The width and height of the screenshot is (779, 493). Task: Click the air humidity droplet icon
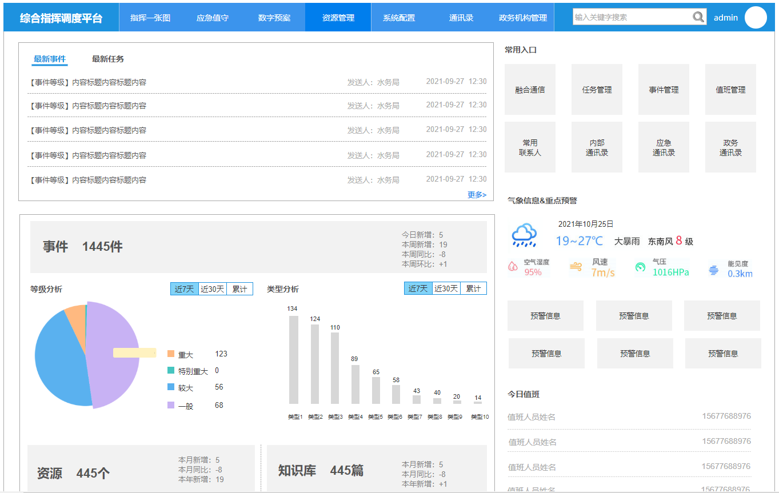coord(513,266)
